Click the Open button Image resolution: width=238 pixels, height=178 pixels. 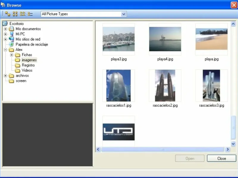(190, 158)
